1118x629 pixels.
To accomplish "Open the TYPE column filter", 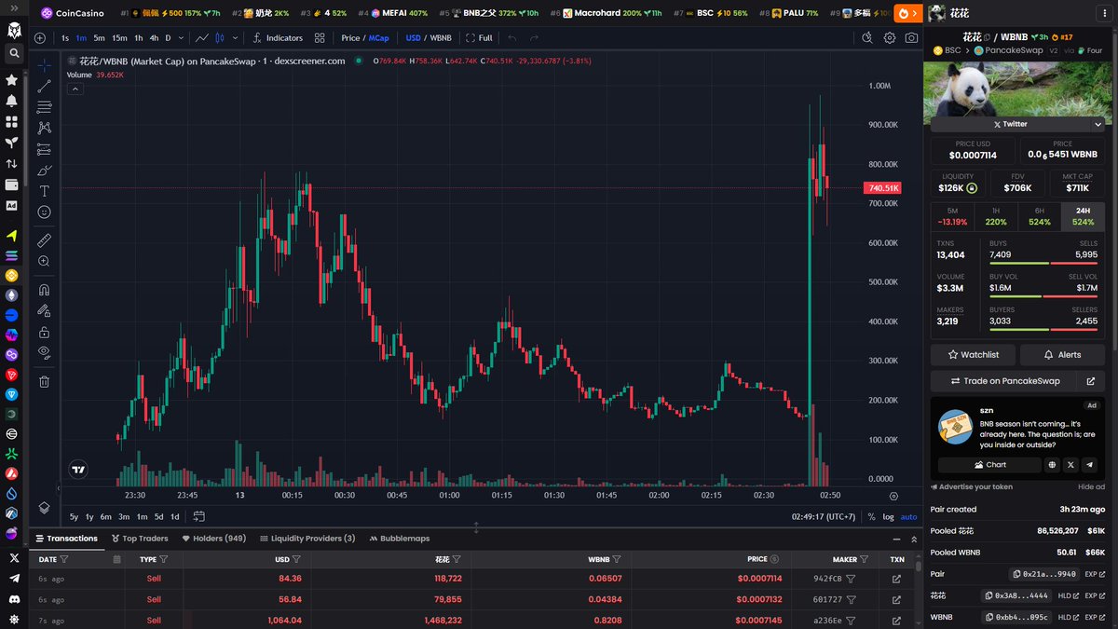I will tap(163, 559).
